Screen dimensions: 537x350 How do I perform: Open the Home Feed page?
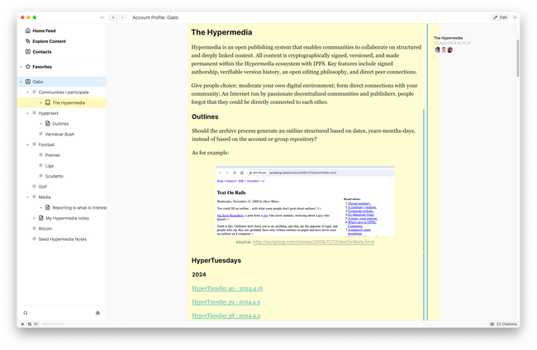click(x=45, y=31)
